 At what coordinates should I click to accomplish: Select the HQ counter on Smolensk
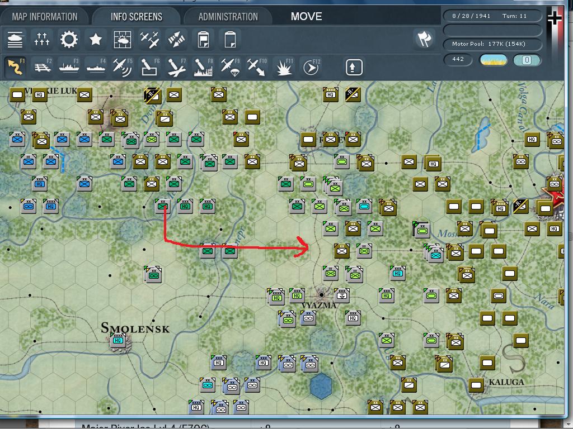(x=118, y=340)
